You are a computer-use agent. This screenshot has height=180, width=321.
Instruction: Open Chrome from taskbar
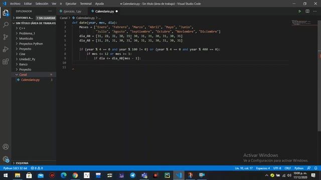point(75,175)
